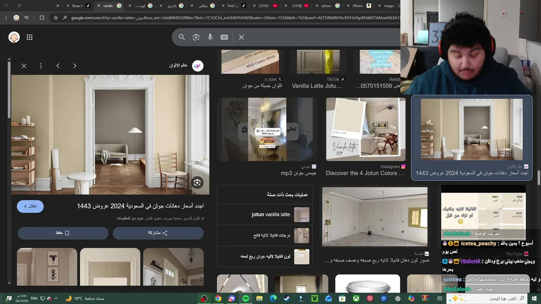Viewport: 541px width, 304px height.
Task: Open the empty white room image result
Action: (x=375, y=217)
